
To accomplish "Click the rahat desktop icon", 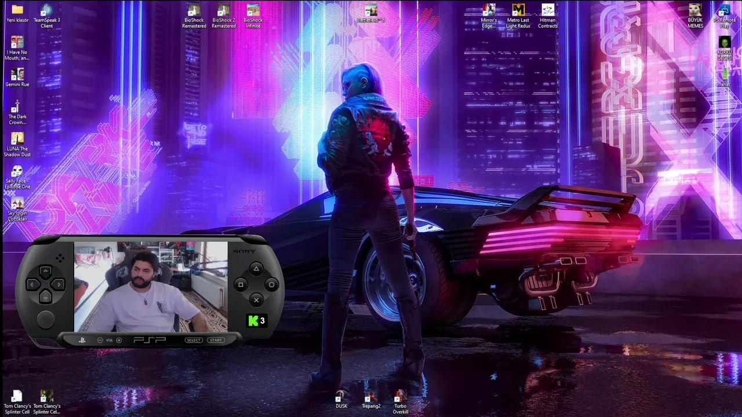I will (x=725, y=74).
